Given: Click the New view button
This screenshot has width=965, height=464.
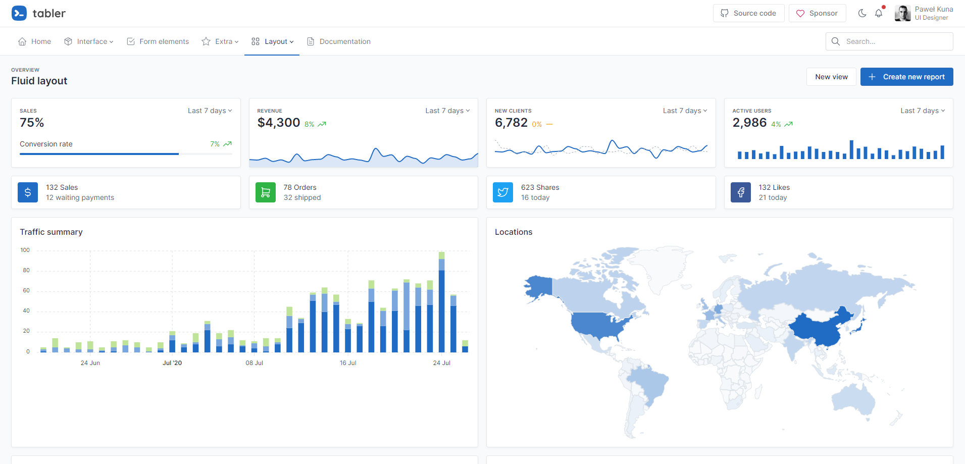Looking at the screenshot, I should click(x=831, y=77).
